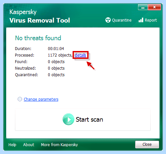
Task: Click the 1172 objects processed value
Action: [60, 55]
